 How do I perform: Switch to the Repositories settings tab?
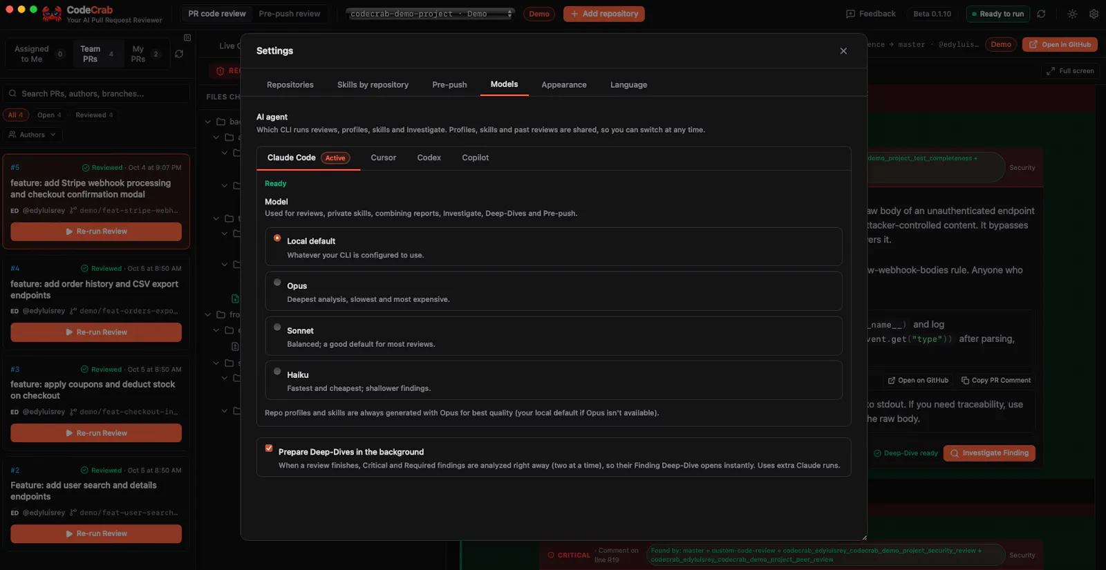click(x=290, y=85)
